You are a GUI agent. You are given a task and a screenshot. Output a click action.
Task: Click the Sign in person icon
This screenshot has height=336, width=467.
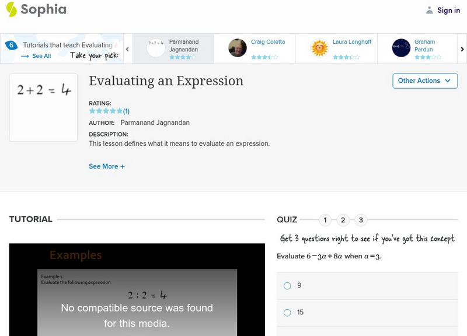pos(430,10)
